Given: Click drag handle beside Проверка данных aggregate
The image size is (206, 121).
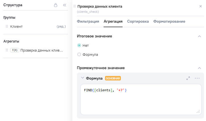Looking at the screenshot, I should [7, 50].
